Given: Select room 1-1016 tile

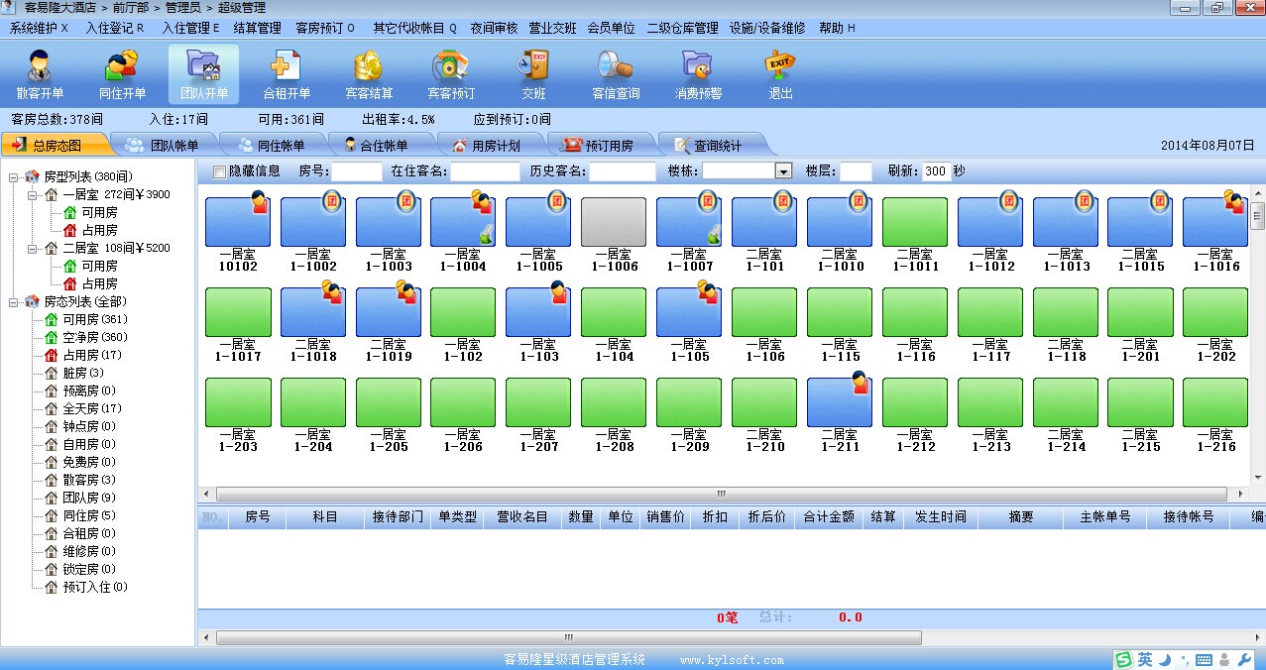Looking at the screenshot, I should pyautogui.click(x=1215, y=222).
